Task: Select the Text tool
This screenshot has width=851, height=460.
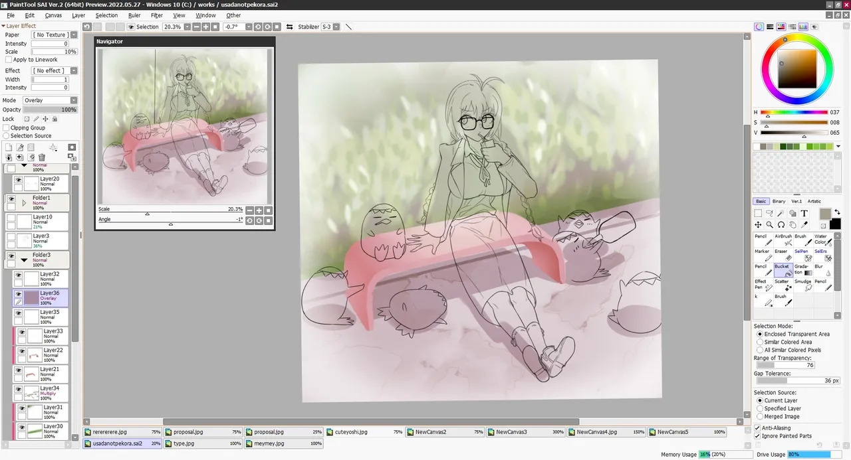Action: tap(804, 214)
